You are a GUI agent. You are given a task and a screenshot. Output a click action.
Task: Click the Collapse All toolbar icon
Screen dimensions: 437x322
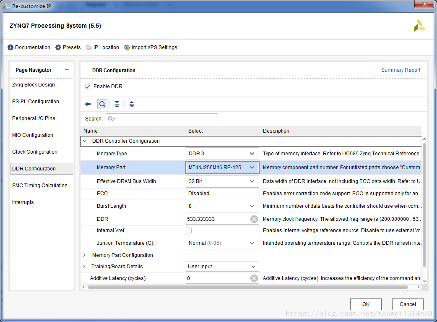[x=117, y=104]
